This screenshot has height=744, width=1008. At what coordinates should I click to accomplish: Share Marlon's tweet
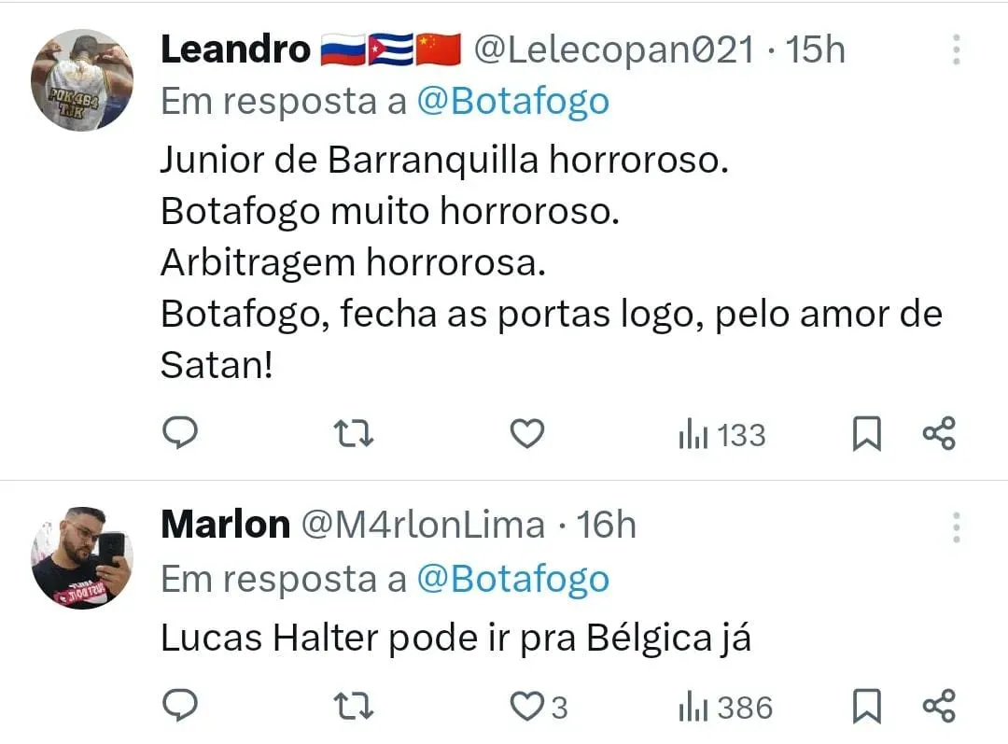[x=939, y=706]
